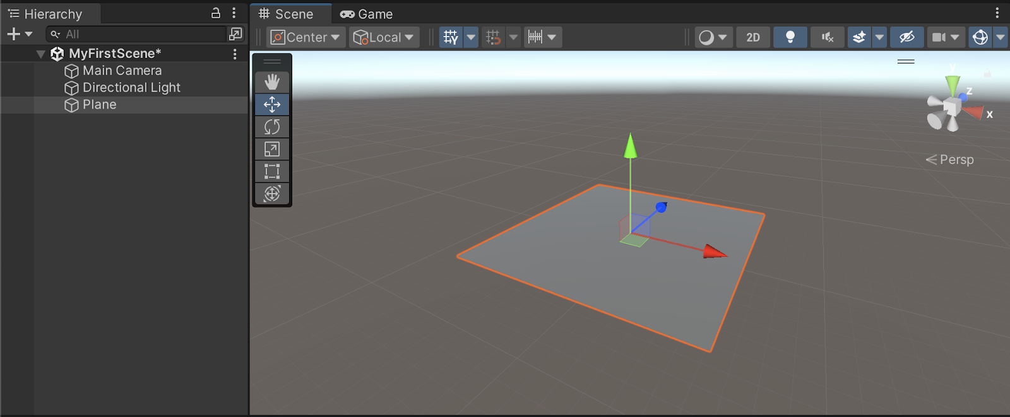This screenshot has width=1010, height=417.
Task: Open the scene picker next to search
Action: point(235,34)
